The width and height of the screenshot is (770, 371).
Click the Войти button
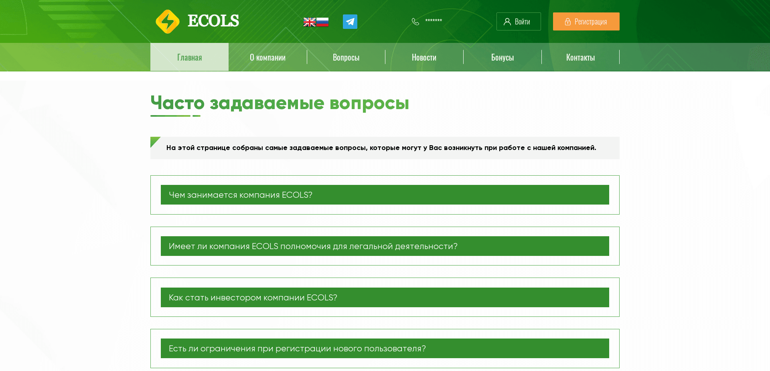tap(519, 21)
